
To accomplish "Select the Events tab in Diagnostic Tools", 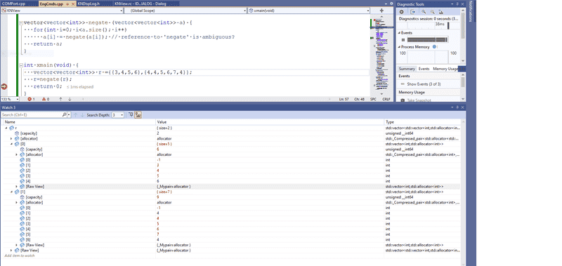I will coord(424,69).
